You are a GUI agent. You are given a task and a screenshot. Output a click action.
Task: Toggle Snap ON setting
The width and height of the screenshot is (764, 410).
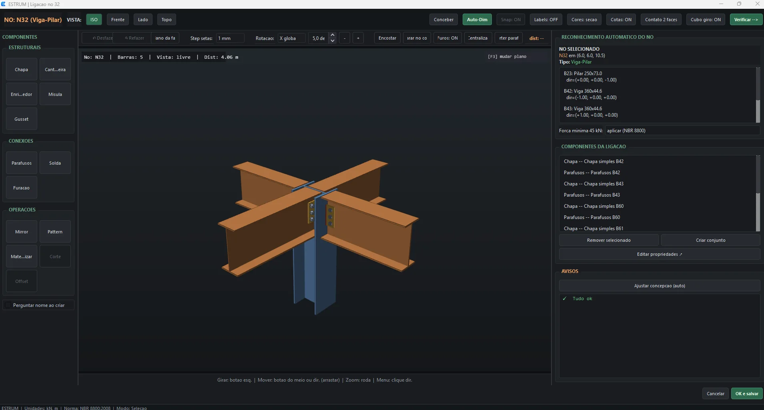(x=511, y=20)
